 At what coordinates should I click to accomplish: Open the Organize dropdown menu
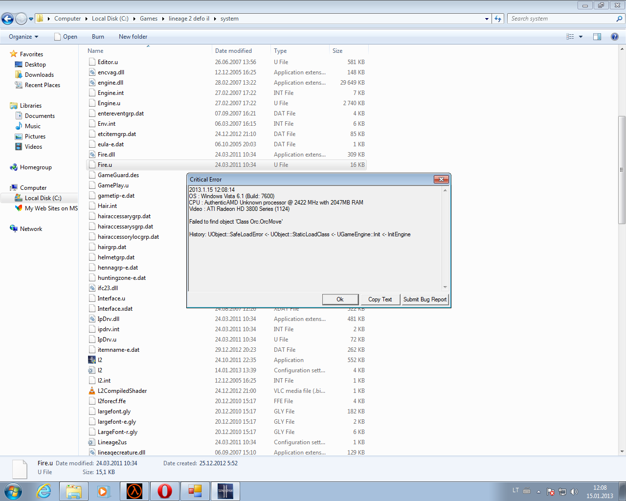[23, 37]
